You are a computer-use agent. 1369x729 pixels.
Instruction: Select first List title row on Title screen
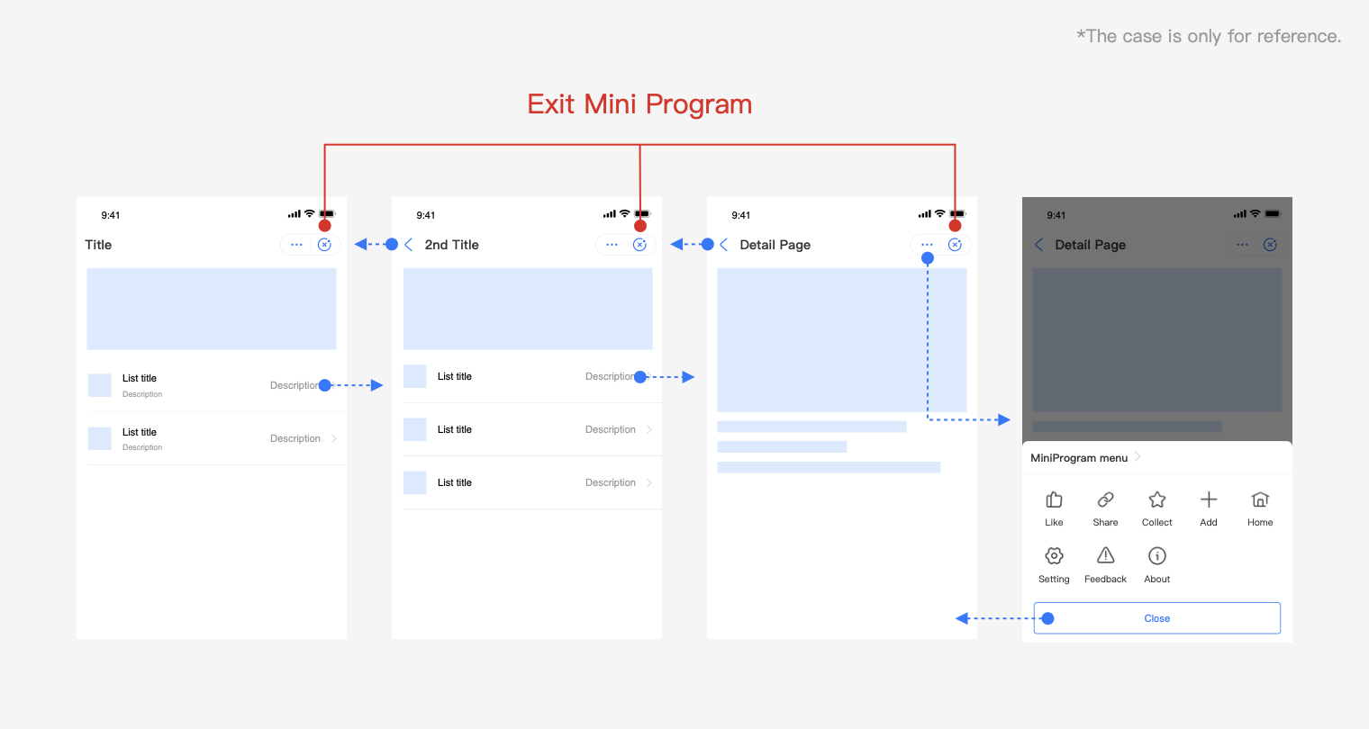point(216,385)
